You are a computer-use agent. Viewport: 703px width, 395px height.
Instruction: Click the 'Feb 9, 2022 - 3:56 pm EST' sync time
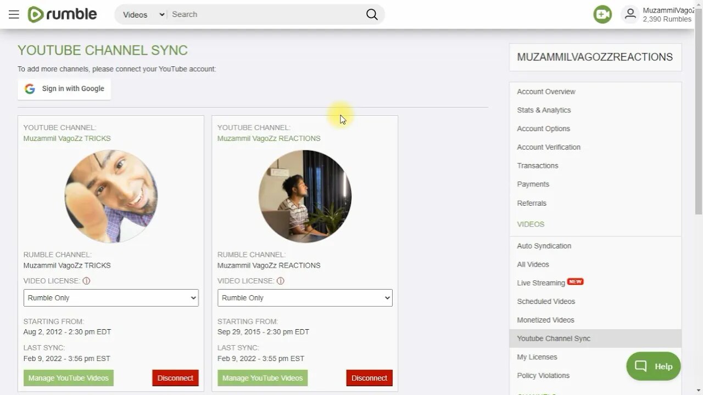pos(67,359)
